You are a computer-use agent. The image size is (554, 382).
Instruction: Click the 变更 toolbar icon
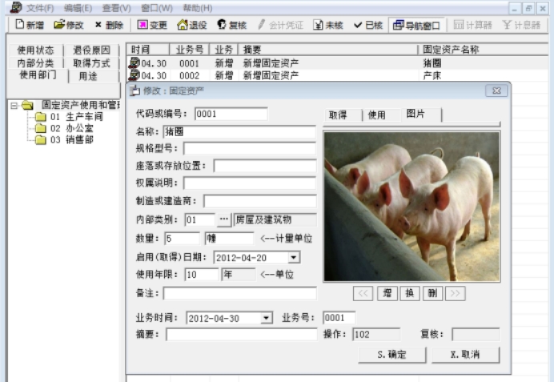coord(143,24)
